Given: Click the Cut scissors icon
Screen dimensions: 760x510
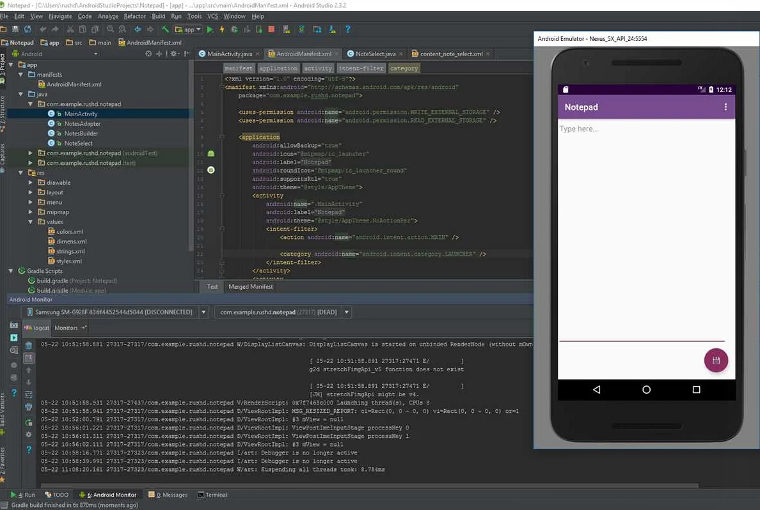Looking at the screenshot, I should pyautogui.click(x=70, y=29).
